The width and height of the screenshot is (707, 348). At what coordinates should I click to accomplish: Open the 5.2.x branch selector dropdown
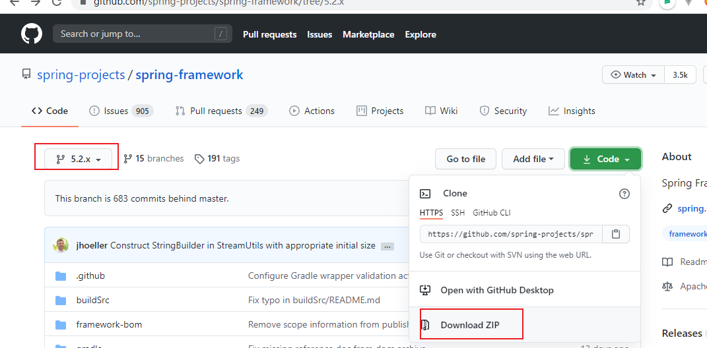[79, 159]
